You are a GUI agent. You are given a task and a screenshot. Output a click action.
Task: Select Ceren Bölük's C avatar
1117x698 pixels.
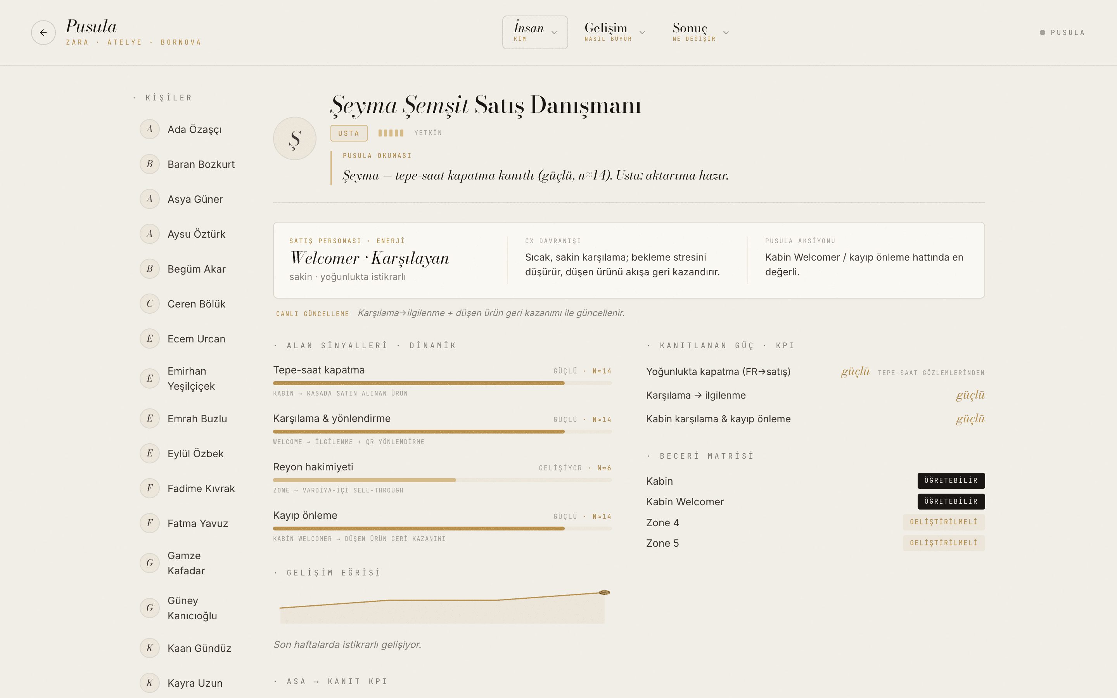pos(150,304)
